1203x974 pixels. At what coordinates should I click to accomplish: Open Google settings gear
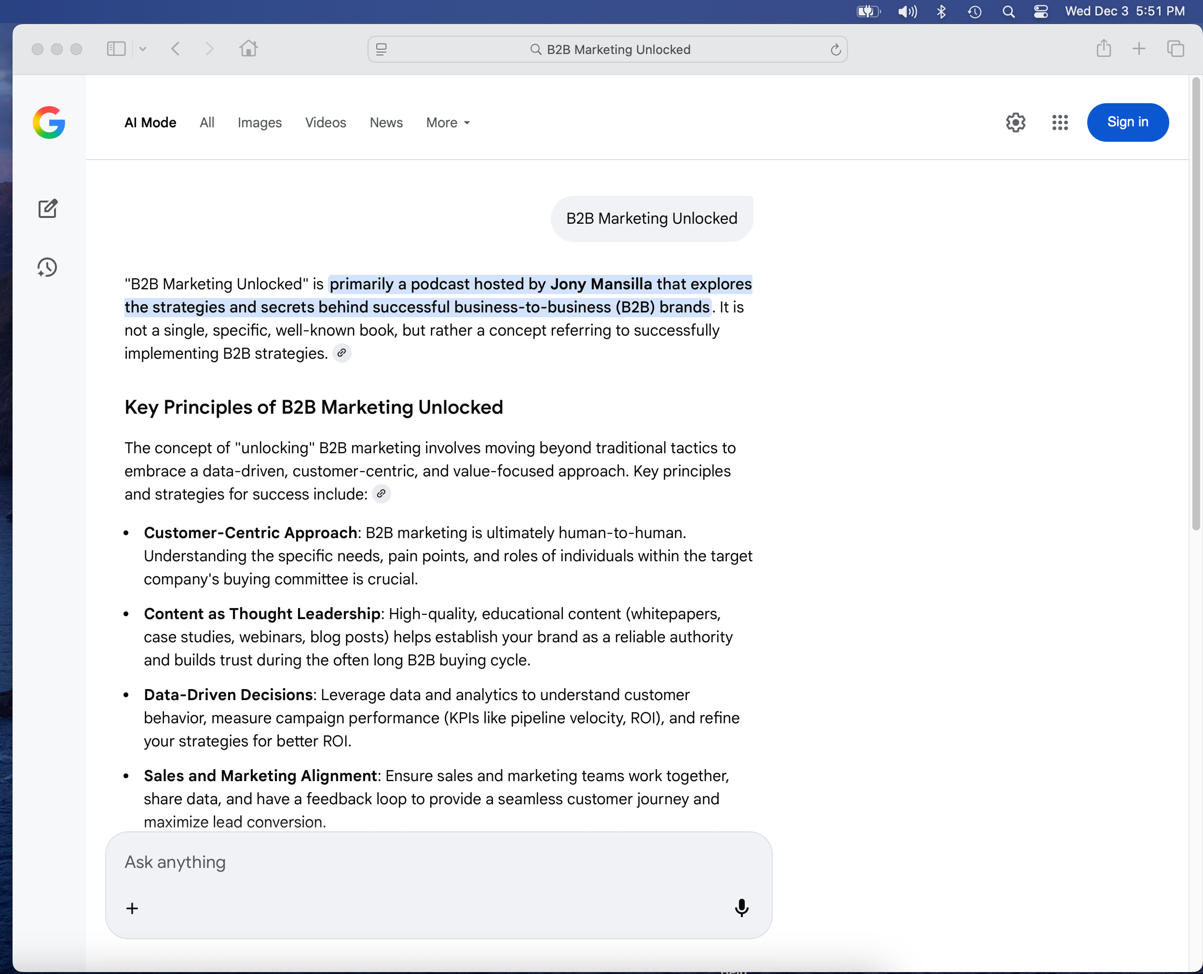(x=1015, y=122)
